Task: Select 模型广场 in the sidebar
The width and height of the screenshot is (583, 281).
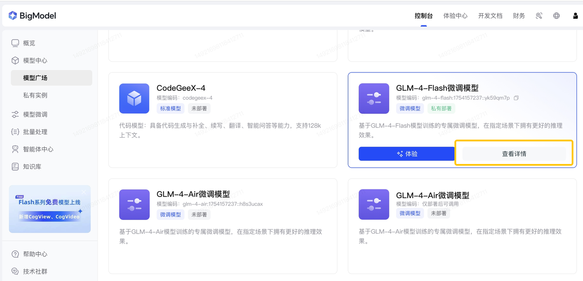Action: pos(51,78)
